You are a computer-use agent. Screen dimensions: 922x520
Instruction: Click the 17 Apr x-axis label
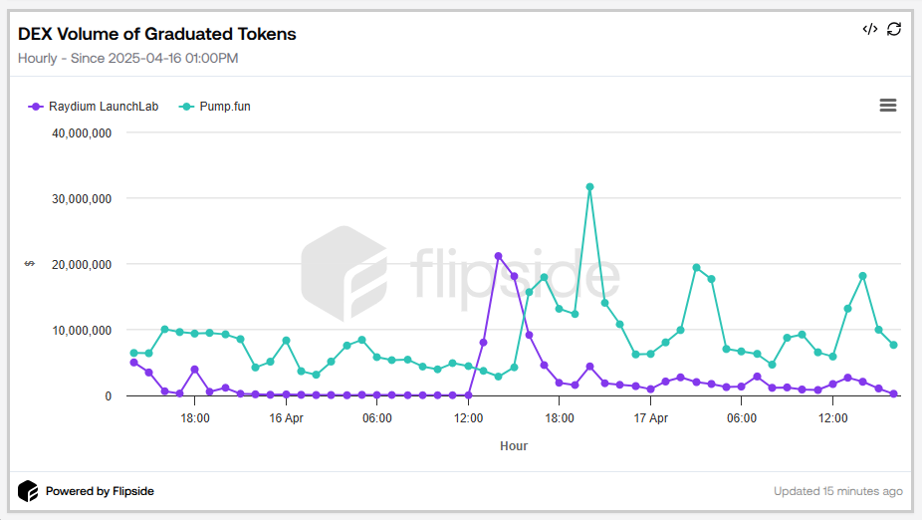coord(651,418)
